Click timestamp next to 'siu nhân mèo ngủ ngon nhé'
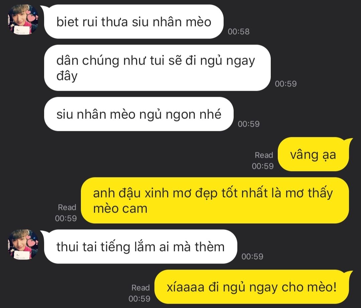The height and width of the screenshot is (308, 361). [x=249, y=124]
